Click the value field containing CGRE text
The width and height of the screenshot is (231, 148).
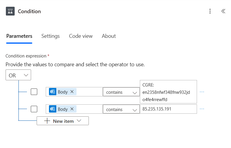click(168, 92)
